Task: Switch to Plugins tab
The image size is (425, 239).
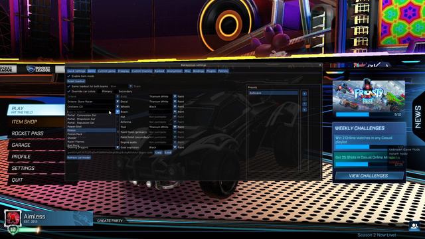Action: 211,71
